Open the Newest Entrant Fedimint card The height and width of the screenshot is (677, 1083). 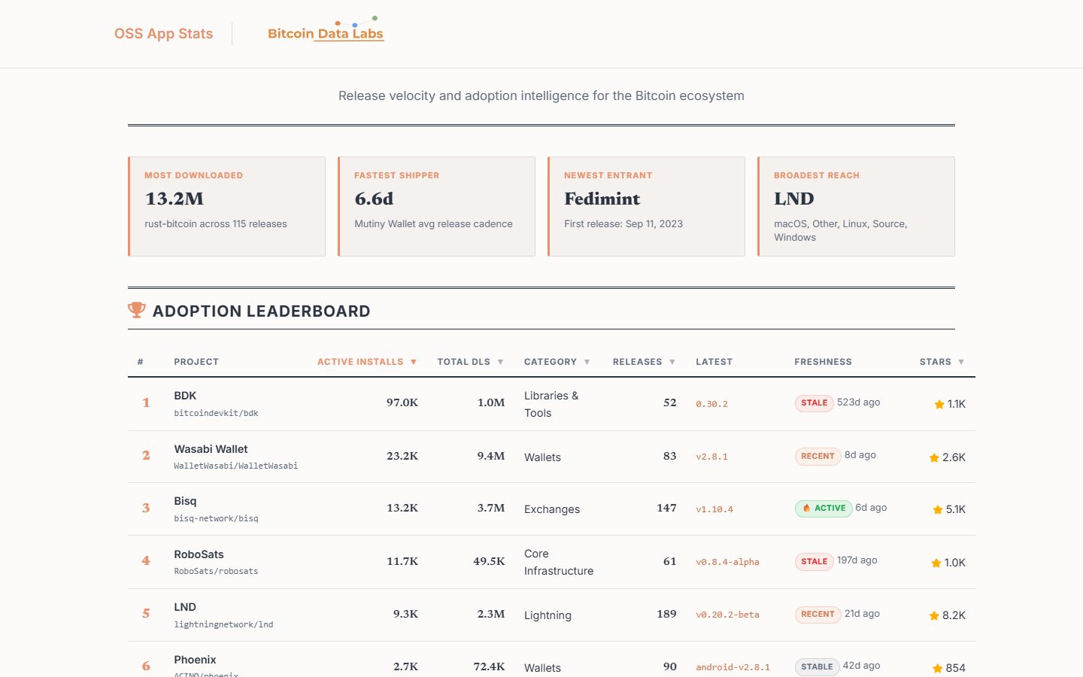pos(646,206)
